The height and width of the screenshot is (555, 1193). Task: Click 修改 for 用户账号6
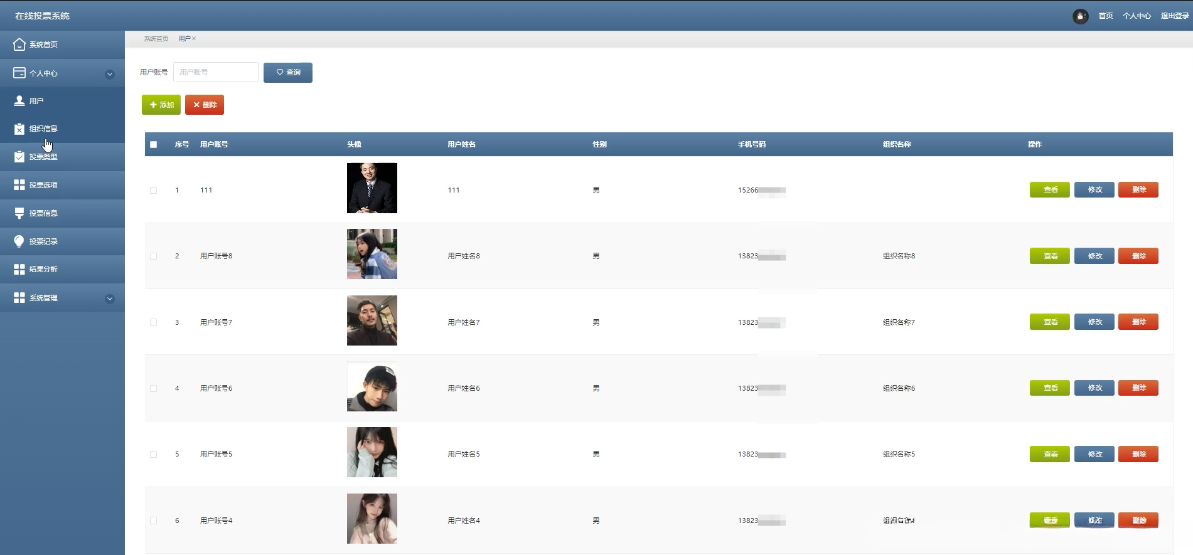click(1094, 388)
